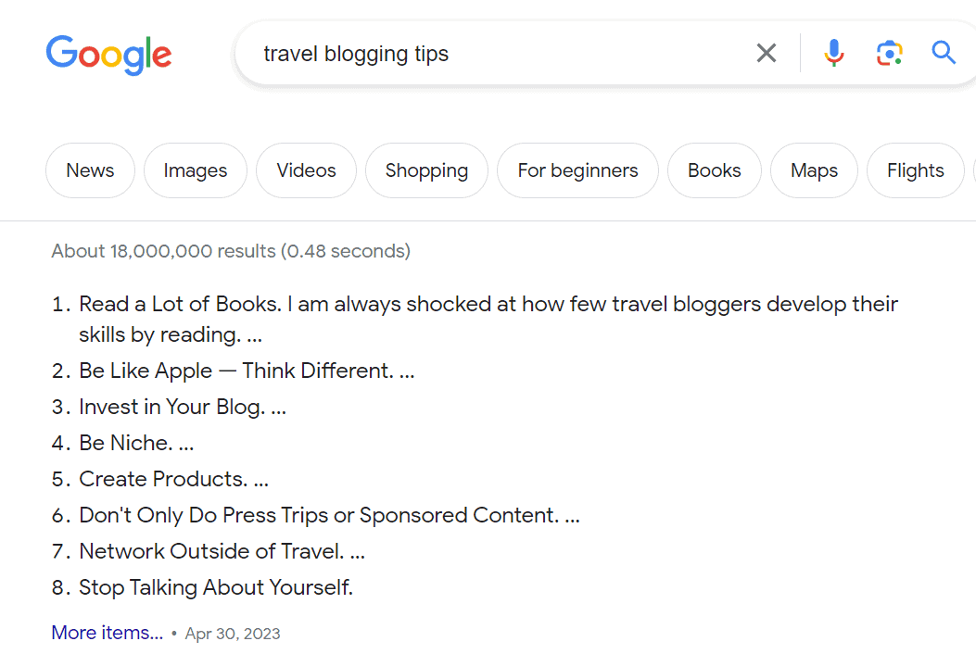This screenshot has height=654, width=976.
Task: Switch to the Images results filter
Action: pos(196,170)
